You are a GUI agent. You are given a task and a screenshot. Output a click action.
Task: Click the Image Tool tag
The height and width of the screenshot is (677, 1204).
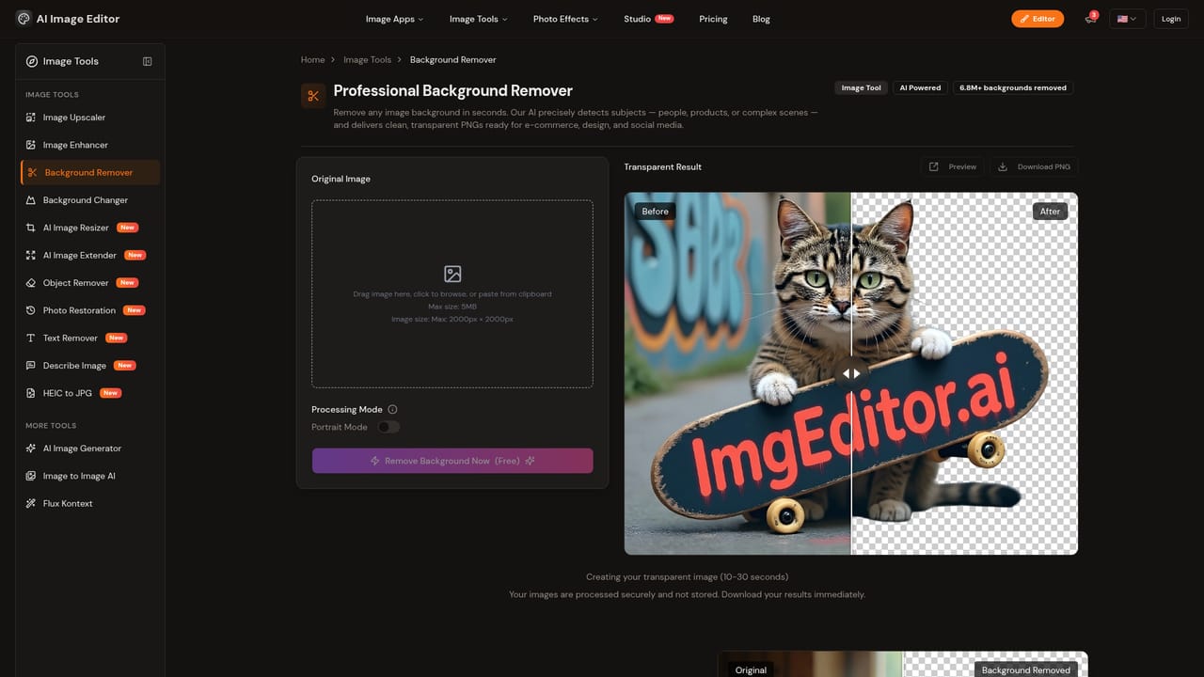[x=861, y=87]
